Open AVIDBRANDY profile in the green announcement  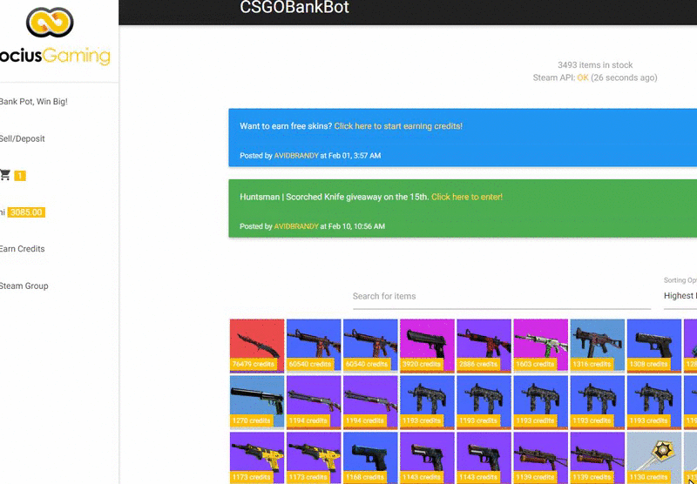click(296, 226)
